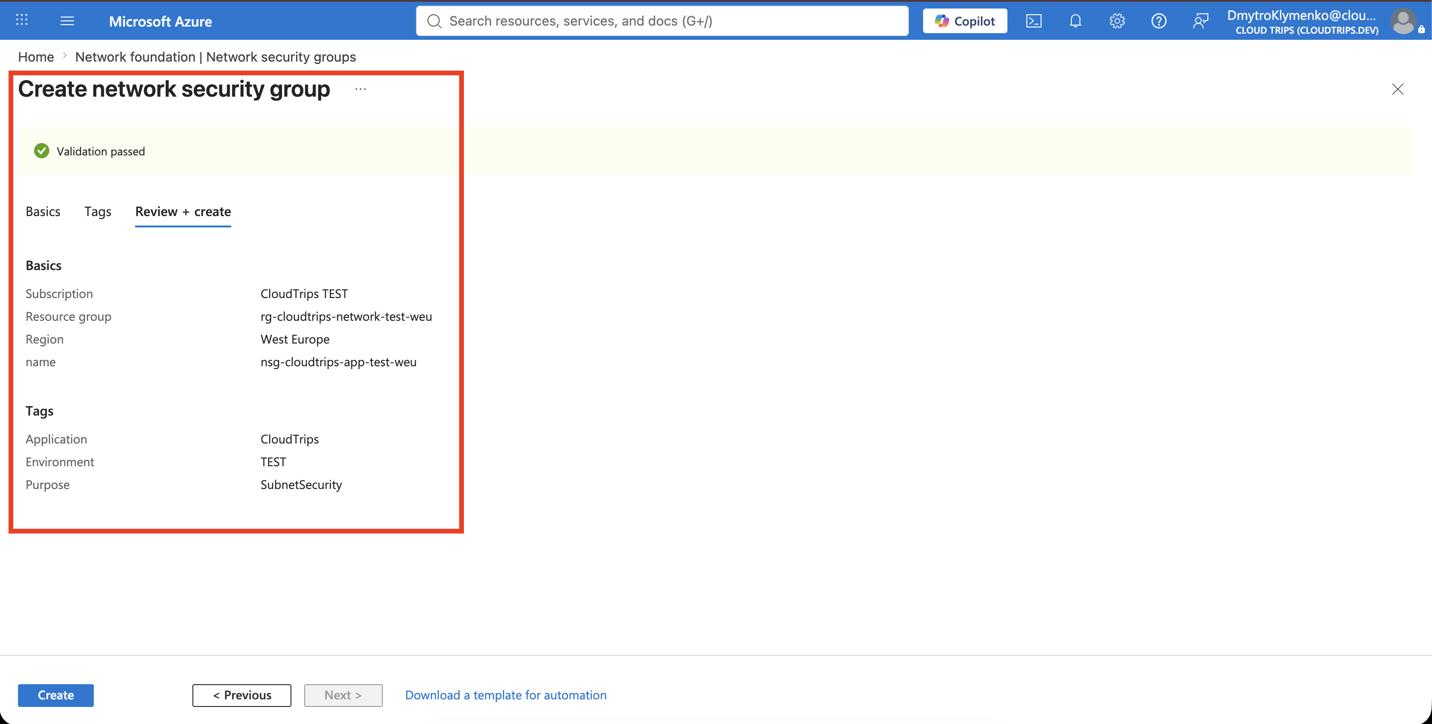Switch to the Tags tab
Image resolution: width=1432 pixels, height=724 pixels.
tap(98, 212)
